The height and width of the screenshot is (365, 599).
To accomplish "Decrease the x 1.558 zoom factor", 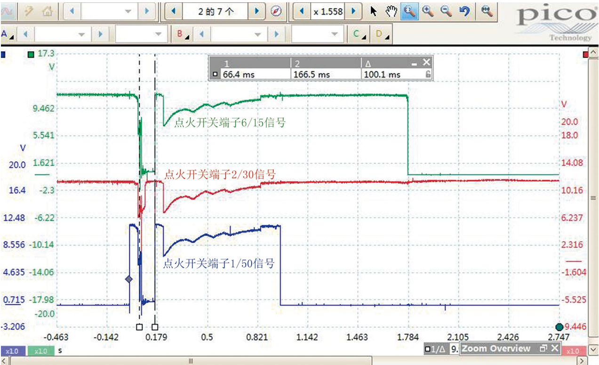I will point(302,11).
